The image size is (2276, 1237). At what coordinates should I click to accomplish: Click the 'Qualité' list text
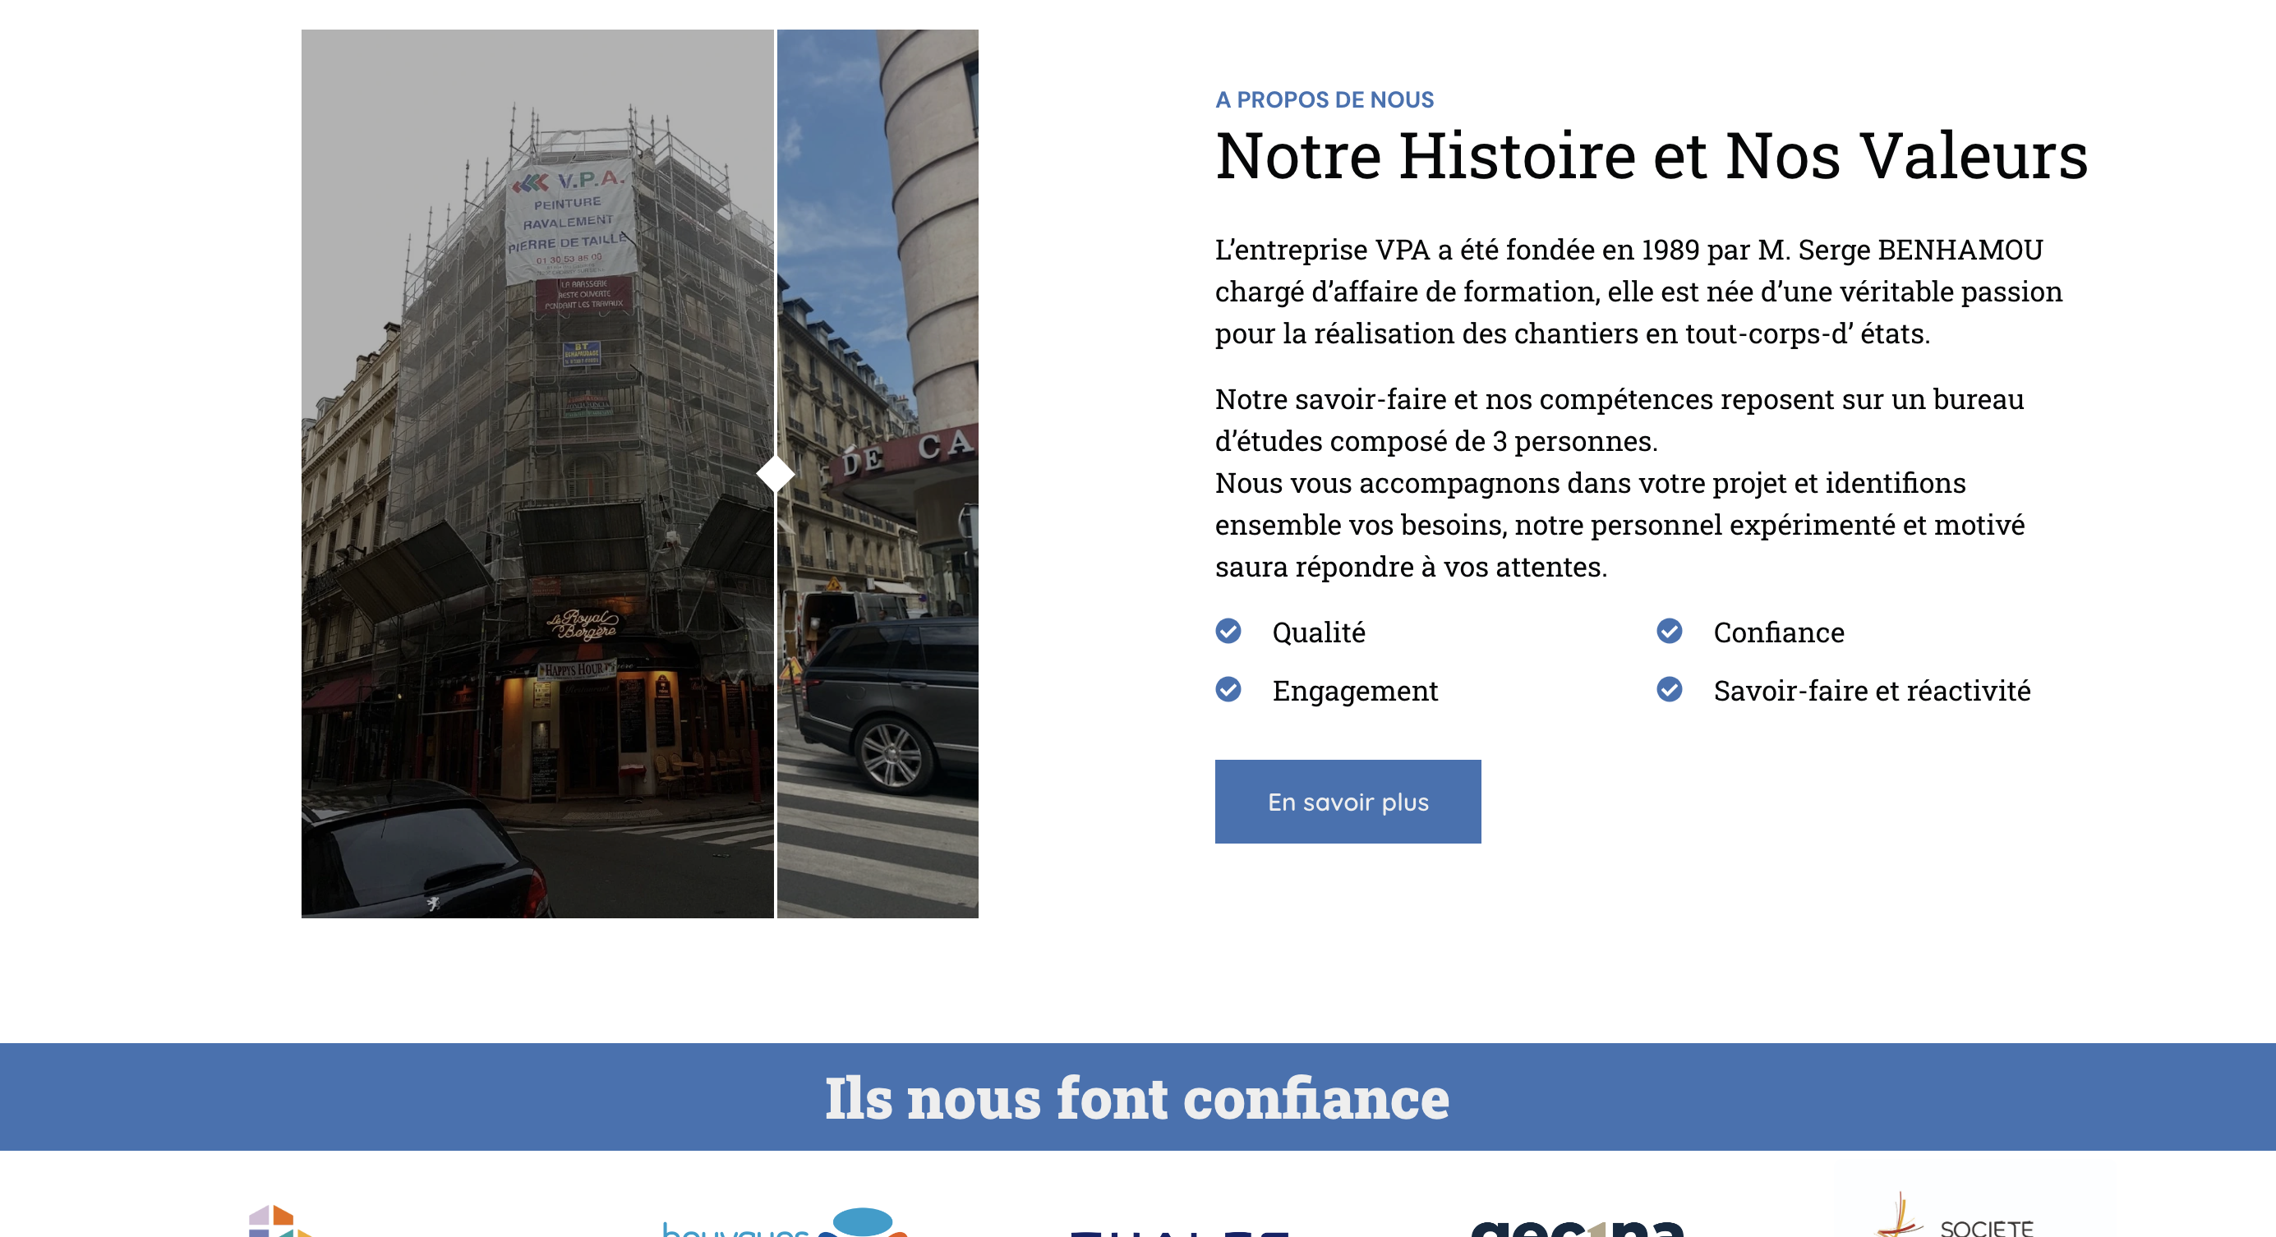point(1318,632)
